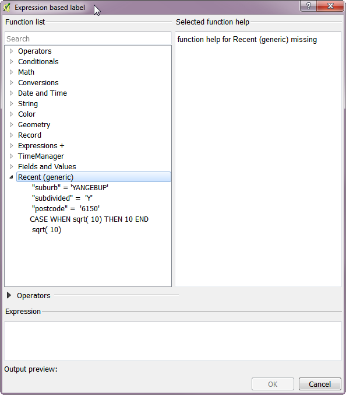Click the help question mark button
The width and height of the screenshot is (346, 395).
tap(308, 6)
